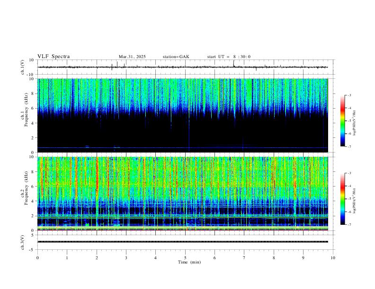375x289 pixels.
Task: Click the "6" kHz tick on ch.1 frequency axis
Action: tap(33, 108)
